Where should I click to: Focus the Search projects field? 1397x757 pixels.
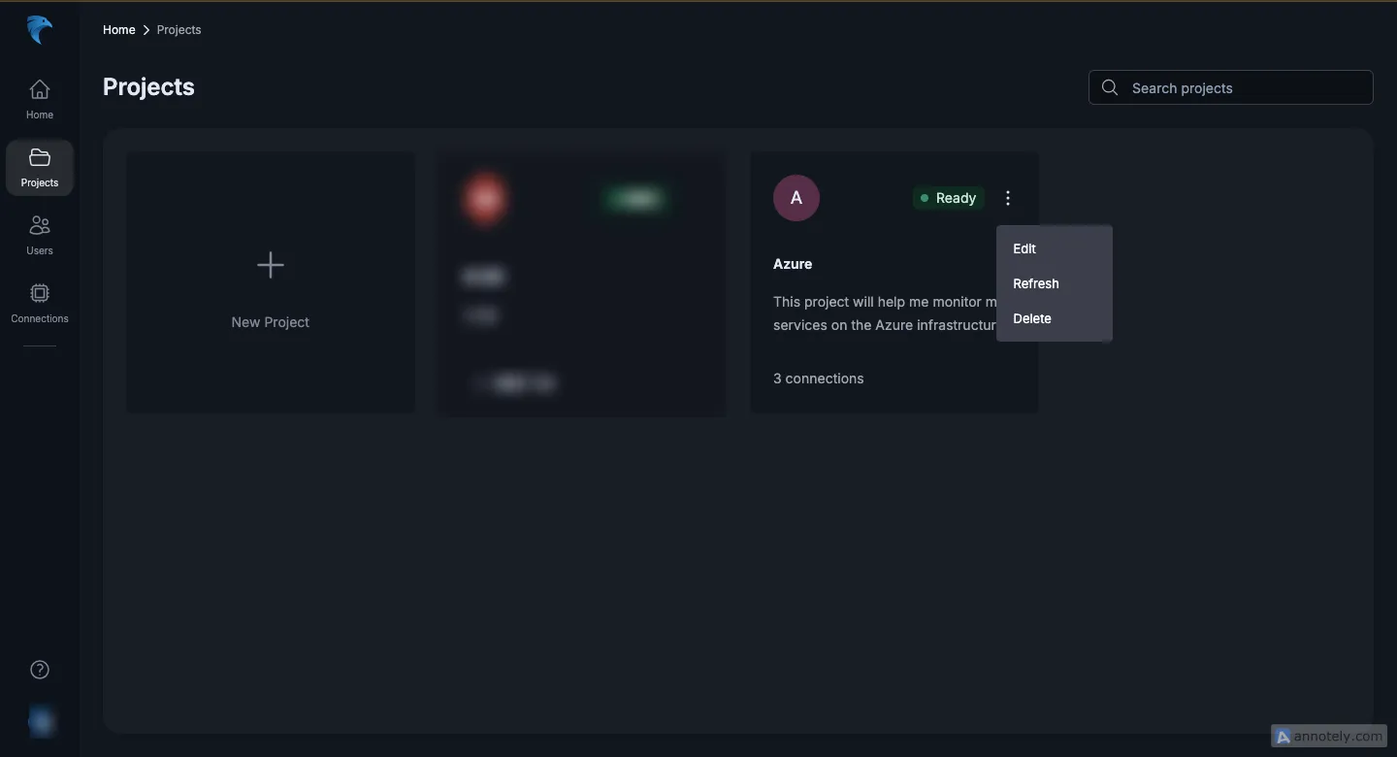tap(1231, 87)
